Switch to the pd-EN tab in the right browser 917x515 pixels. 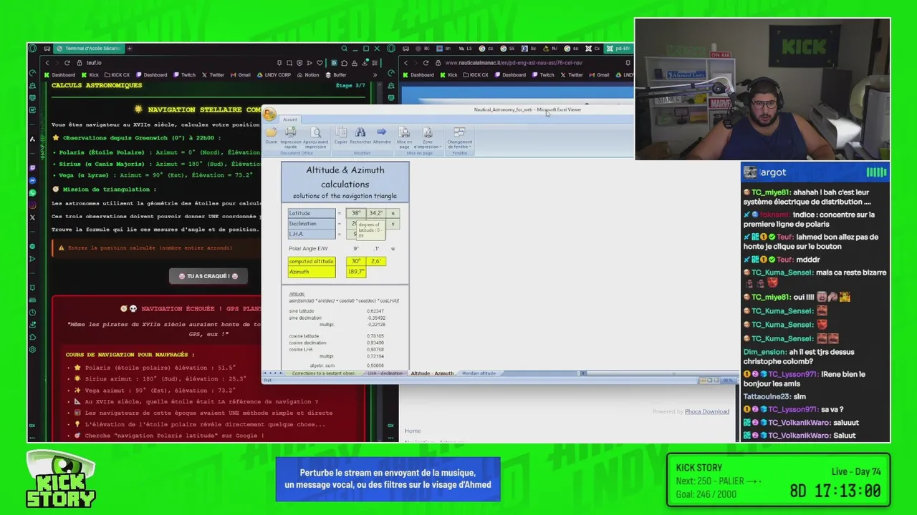pyautogui.click(x=618, y=49)
